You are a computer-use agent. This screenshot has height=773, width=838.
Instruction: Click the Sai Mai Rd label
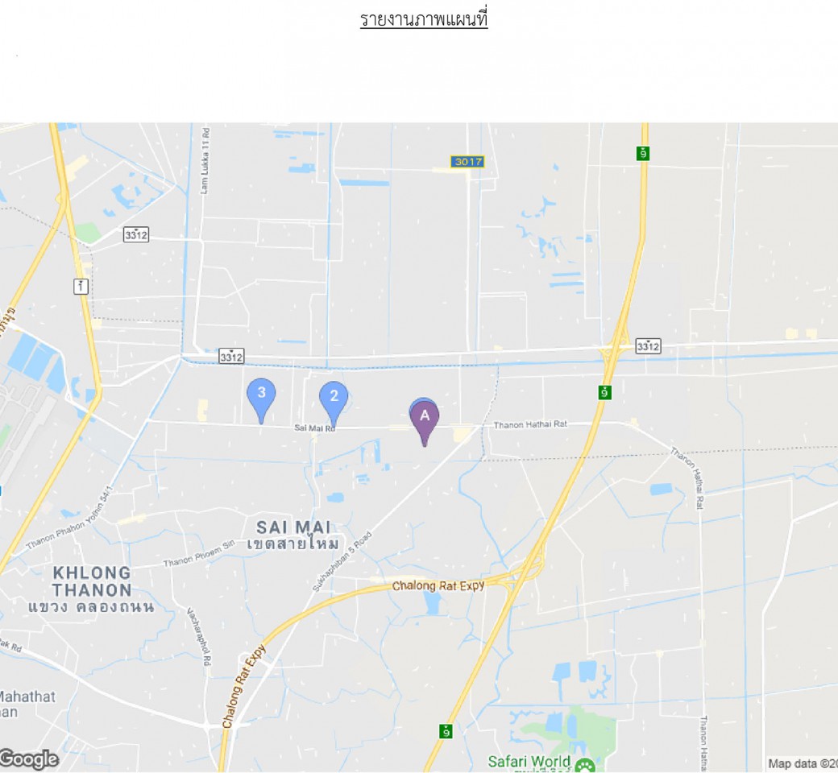coord(315,428)
